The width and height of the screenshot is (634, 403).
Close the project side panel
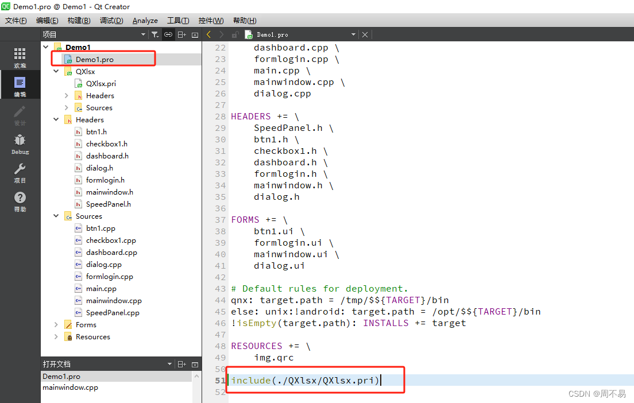coord(195,35)
